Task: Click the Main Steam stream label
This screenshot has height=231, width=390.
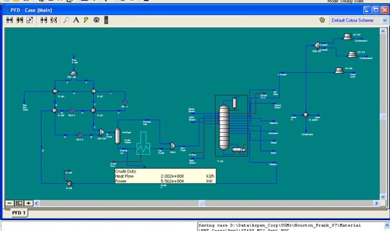Action: [192, 162]
